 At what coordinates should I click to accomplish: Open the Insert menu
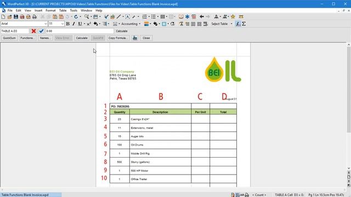[38, 10]
